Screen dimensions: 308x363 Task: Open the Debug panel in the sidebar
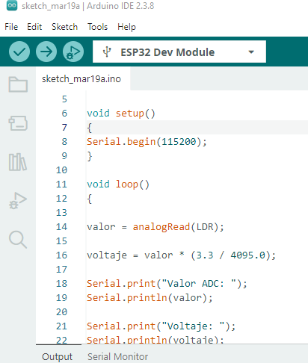(x=18, y=201)
